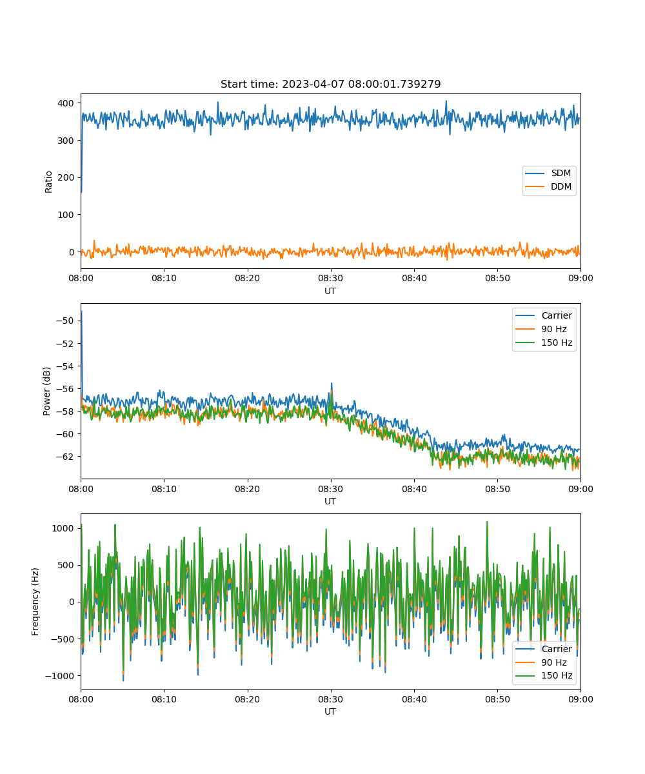This screenshot has width=645, height=774.
Task: Click the 08:50 tick under the Ratio plot
Action: tap(497, 279)
